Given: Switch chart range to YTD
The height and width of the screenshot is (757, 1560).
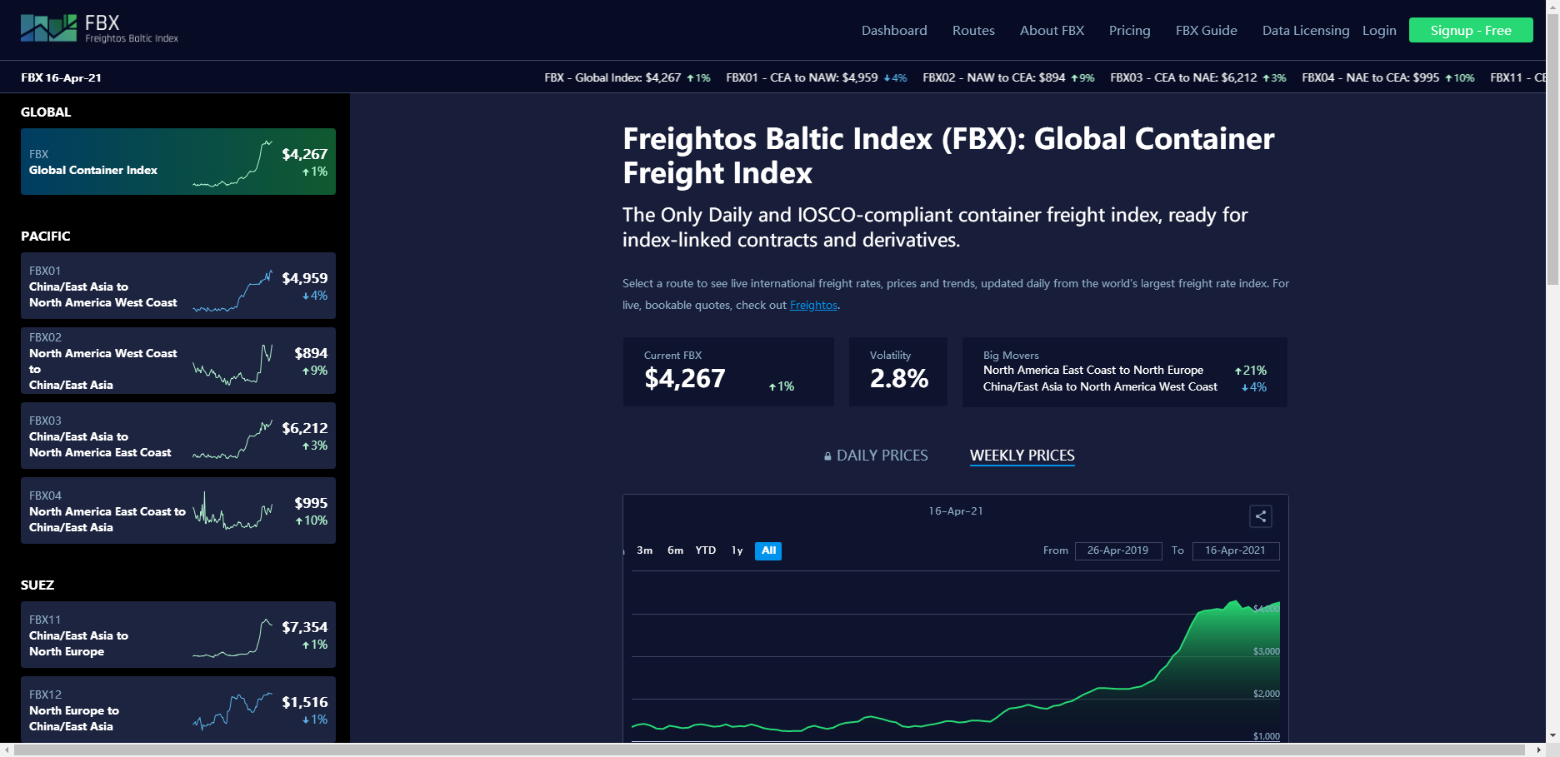Looking at the screenshot, I should click(706, 550).
